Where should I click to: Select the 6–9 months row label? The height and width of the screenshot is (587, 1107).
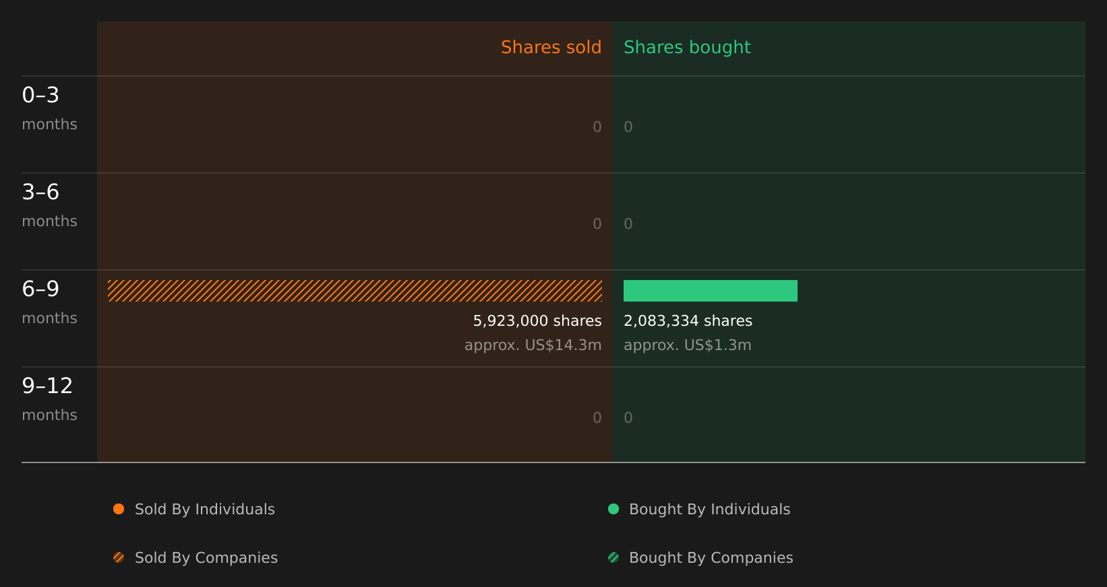(49, 303)
